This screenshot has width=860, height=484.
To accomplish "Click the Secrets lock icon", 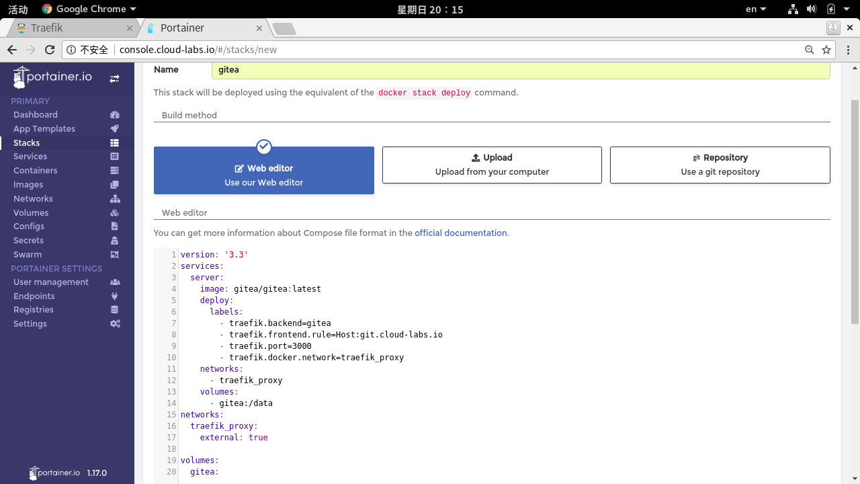I will coord(115,241).
